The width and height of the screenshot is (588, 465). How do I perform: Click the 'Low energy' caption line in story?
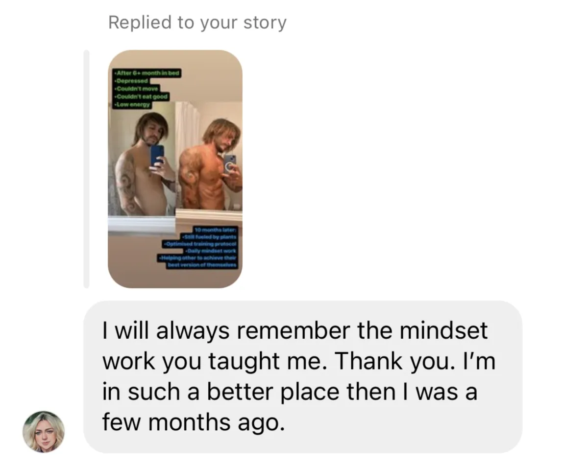point(133,104)
